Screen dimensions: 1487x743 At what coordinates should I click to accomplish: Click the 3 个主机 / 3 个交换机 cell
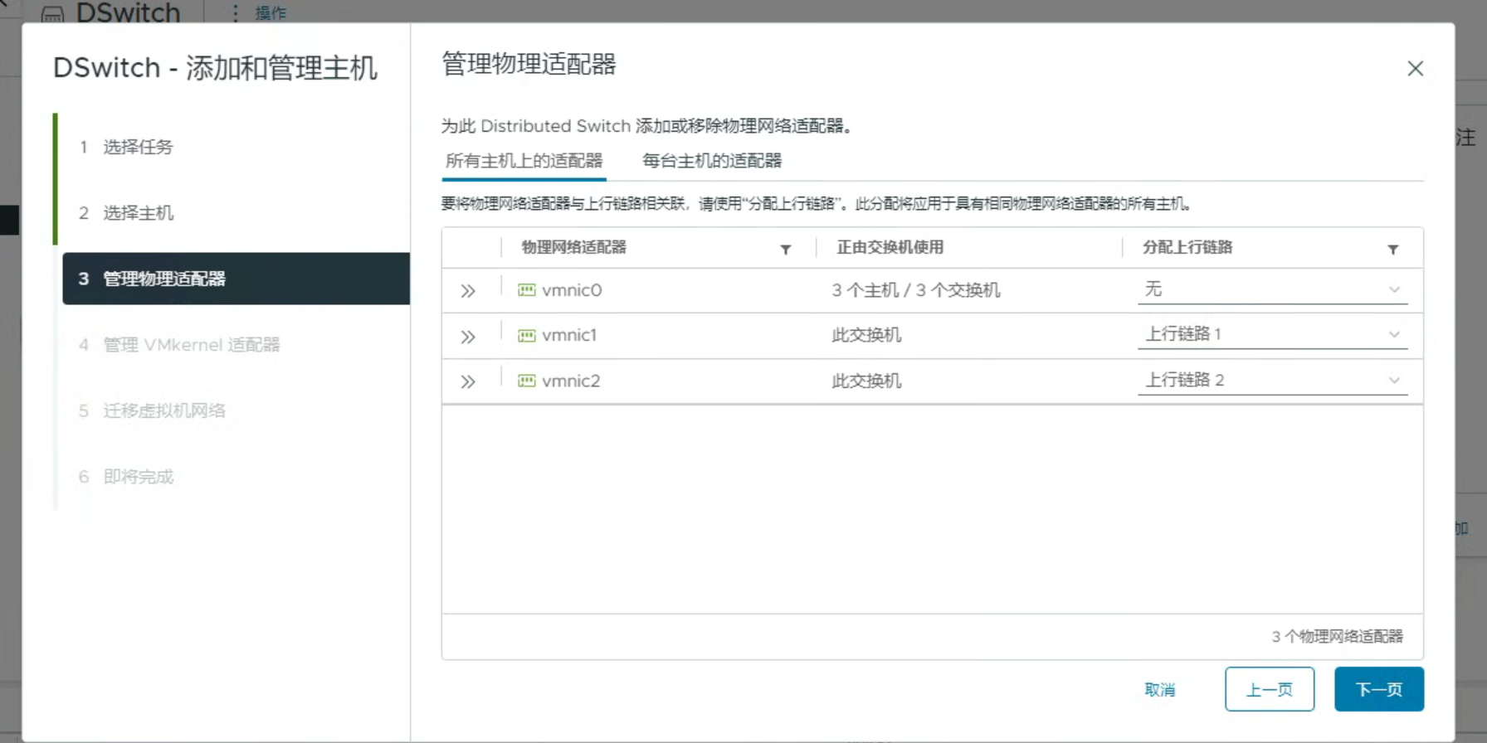(x=916, y=290)
